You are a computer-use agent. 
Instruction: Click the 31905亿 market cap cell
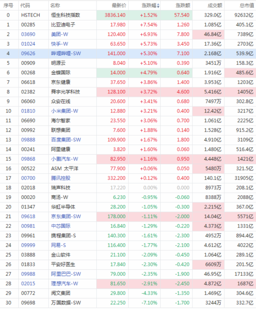(x=244, y=178)
